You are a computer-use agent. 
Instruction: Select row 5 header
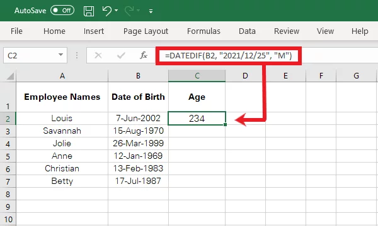[8, 156]
